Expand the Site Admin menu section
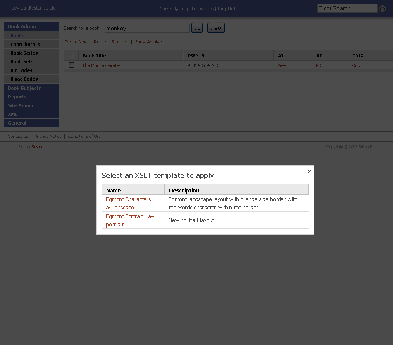Viewport: 393px width, 345px height. click(x=31, y=105)
